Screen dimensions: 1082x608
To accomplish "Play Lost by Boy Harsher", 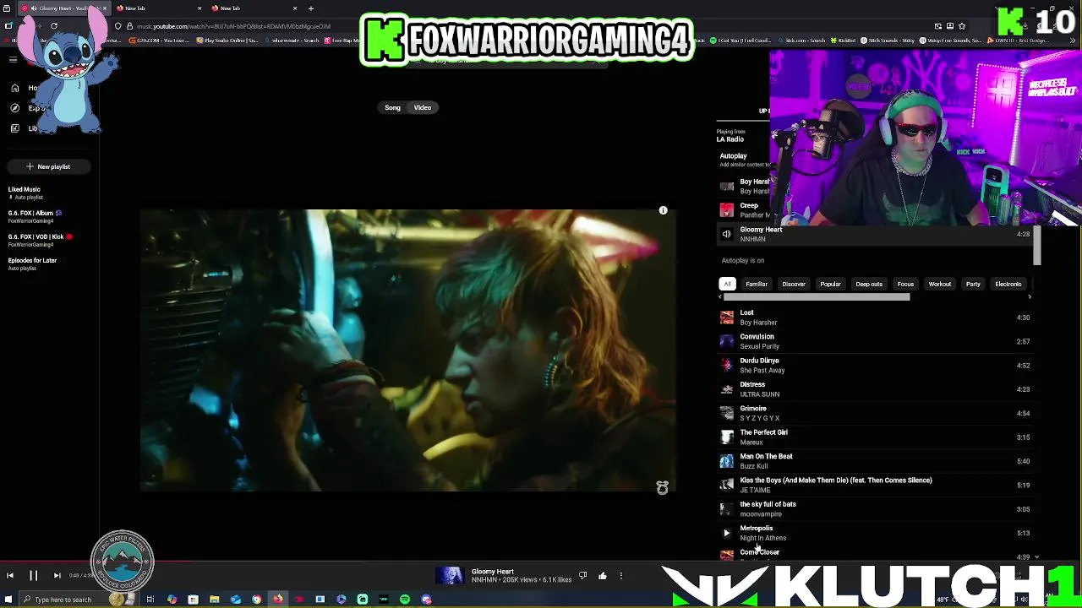I will tap(875, 318).
